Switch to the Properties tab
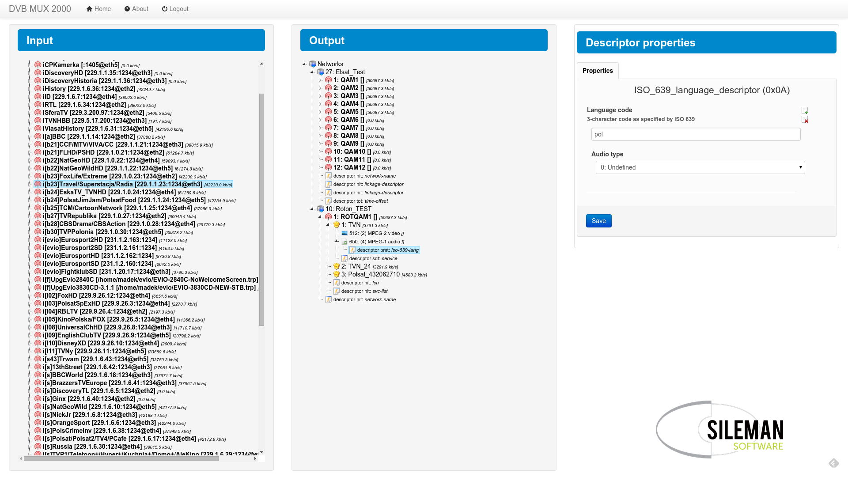The image size is (848, 477). pos(598,71)
